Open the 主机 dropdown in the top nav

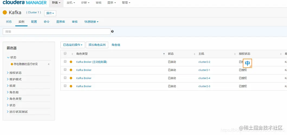pyautogui.click(x=71, y=3)
